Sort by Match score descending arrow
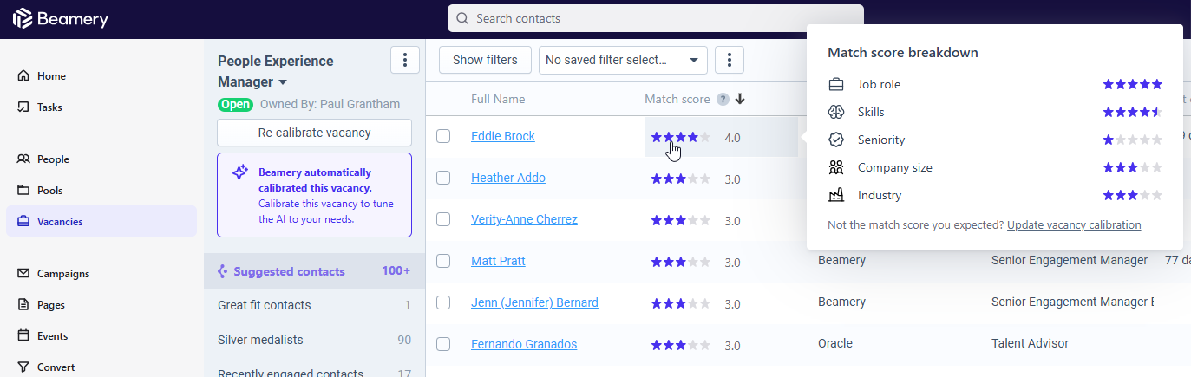This screenshot has height=377, width=1191. [740, 100]
